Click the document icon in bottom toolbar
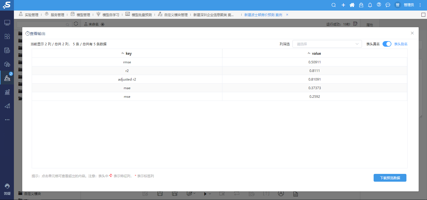The image size is (427, 200). [296, 194]
